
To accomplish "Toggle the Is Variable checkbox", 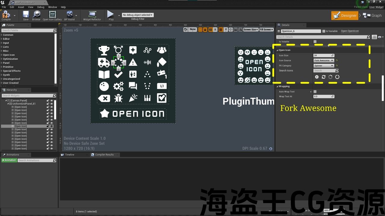I will point(324,31).
